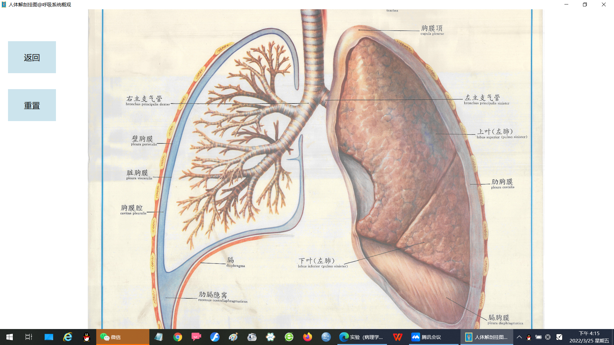Open the paint palette taskbar icon
The image size is (614, 345).
(x=233, y=337)
